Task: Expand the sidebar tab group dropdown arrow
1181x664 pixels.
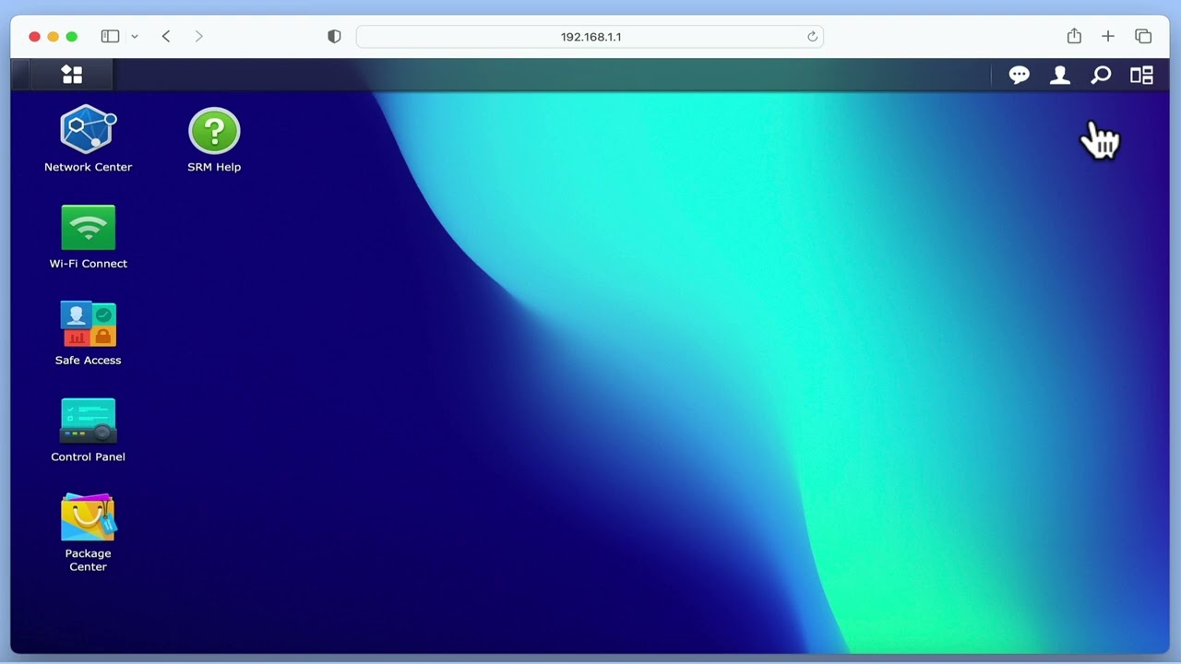Action: 135,37
